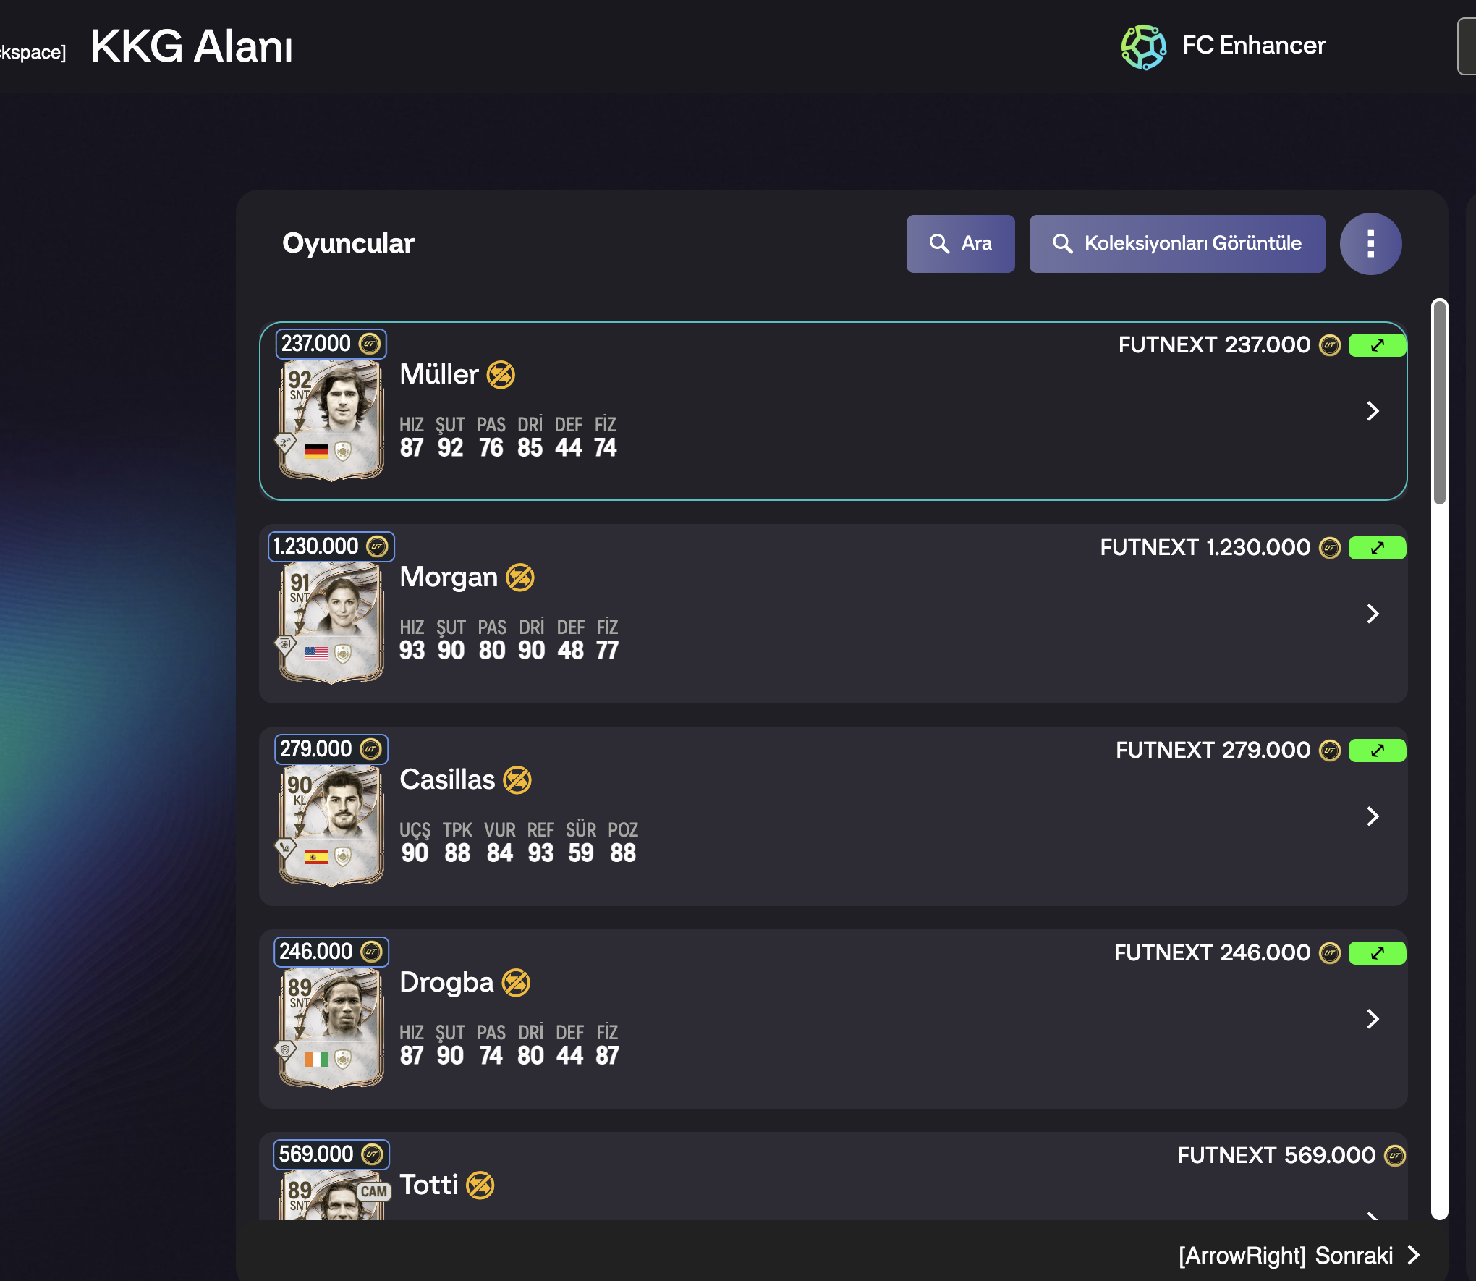Click the CAM alternate position badge on Totti's card
This screenshot has width=1476, height=1281.
pyautogui.click(x=373, y=1191)
